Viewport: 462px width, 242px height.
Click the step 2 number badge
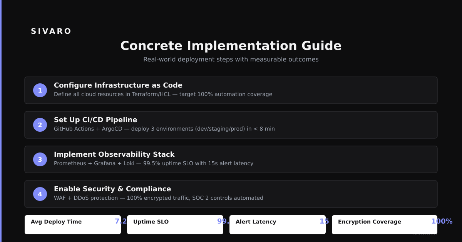[x=40, y=125]
